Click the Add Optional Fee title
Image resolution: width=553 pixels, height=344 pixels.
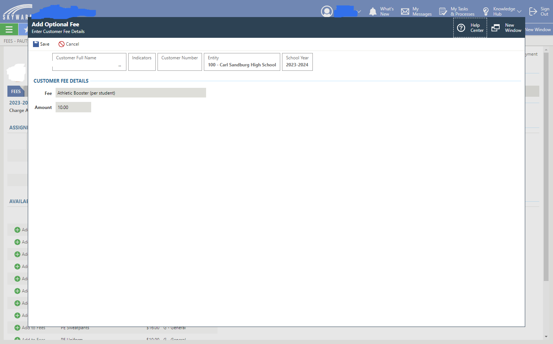click(56, 24)
